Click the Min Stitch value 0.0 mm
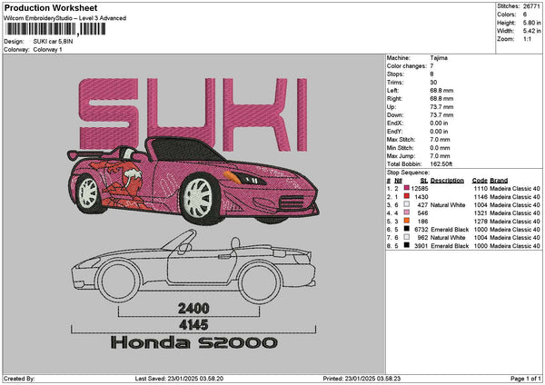The width and height of the screenshot is (545, 385). (440, 148)
